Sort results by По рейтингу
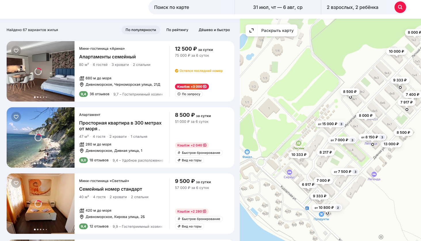 [177, 30]
